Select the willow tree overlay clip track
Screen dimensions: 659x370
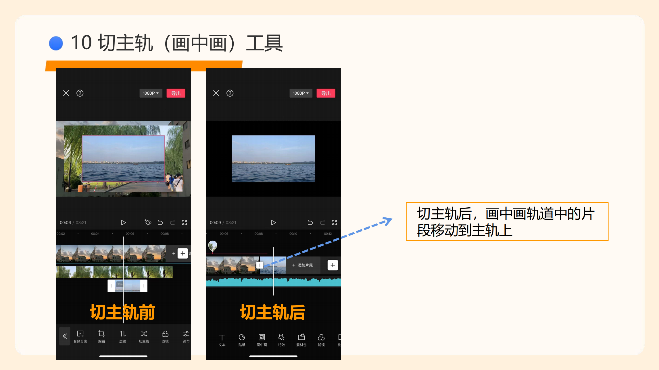tap(114, 272)
